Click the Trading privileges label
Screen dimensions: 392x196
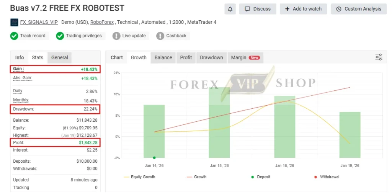84,36
